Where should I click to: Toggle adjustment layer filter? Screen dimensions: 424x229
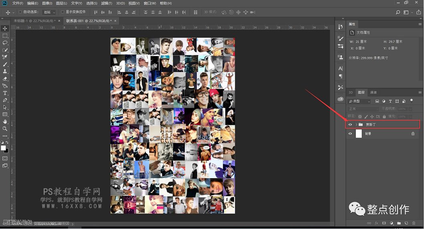384,101
